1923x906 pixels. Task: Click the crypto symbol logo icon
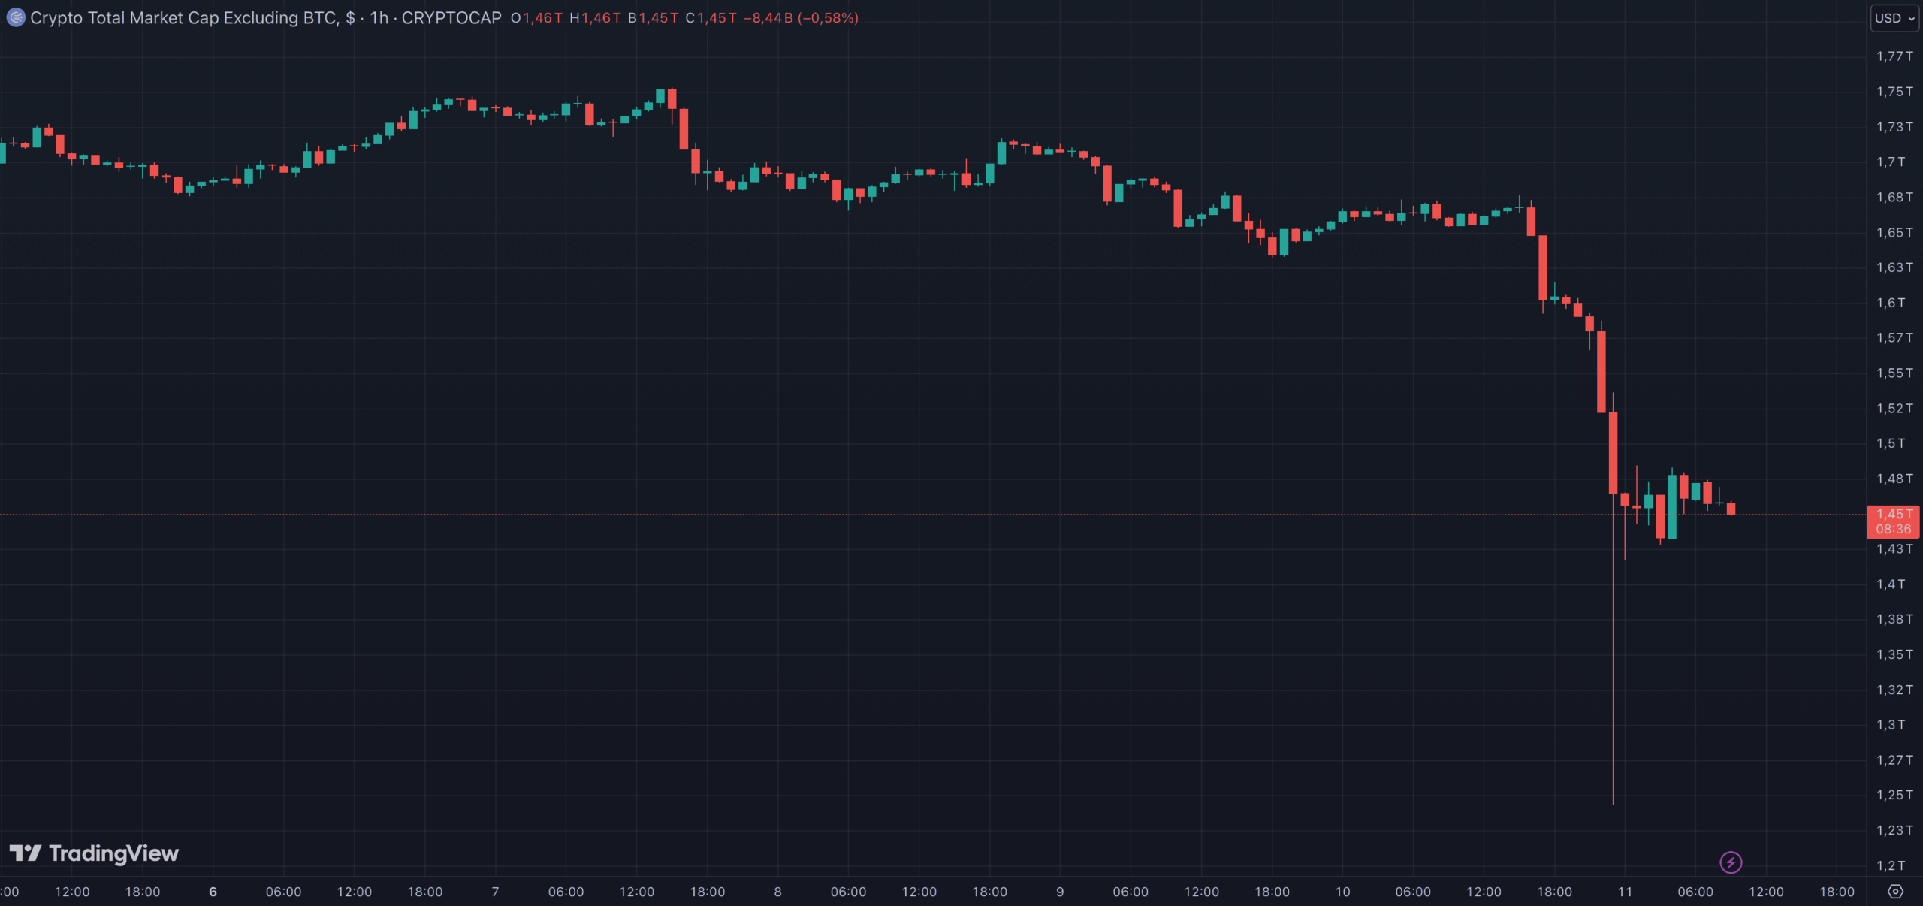coord(15,17)
